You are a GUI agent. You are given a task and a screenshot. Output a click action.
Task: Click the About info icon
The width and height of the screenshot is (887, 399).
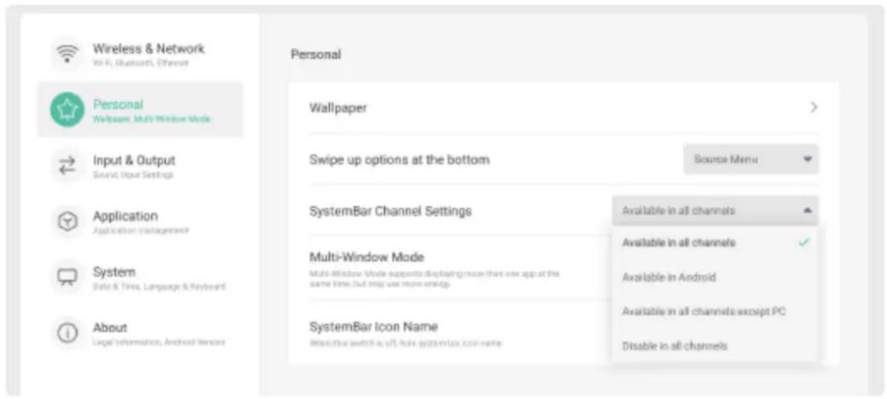click(x=67, y=333)
